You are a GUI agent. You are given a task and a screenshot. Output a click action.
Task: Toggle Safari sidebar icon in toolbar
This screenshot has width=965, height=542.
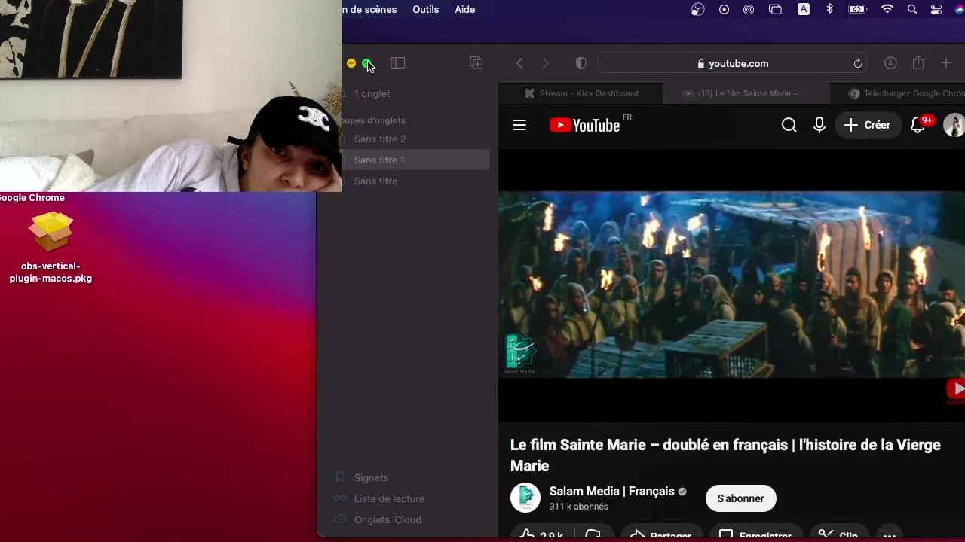[397, 63]
